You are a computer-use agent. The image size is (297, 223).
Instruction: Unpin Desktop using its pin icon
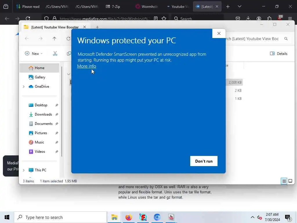click(57, 105)
